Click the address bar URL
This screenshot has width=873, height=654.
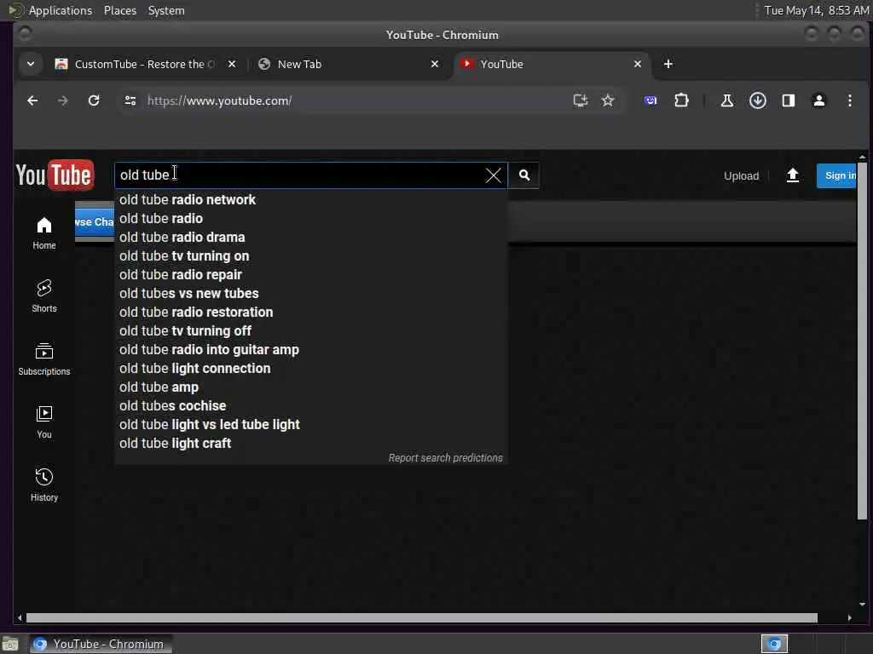[219, 100]
